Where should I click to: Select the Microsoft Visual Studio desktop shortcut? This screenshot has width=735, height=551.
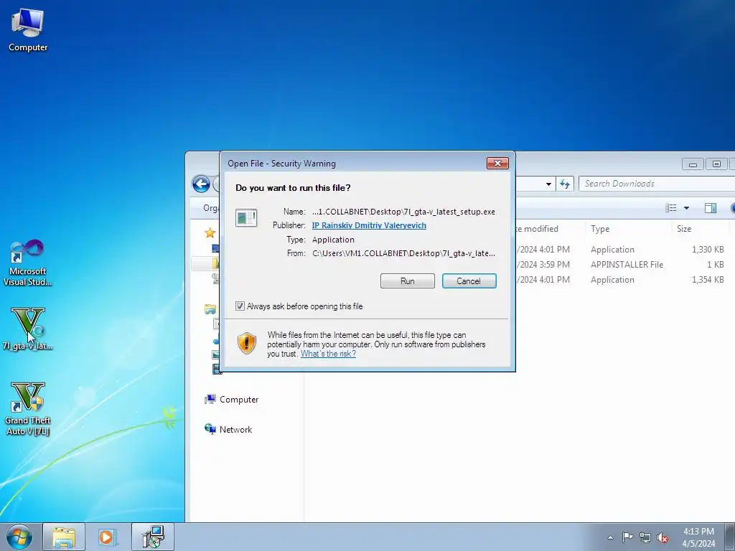(28, 263)
